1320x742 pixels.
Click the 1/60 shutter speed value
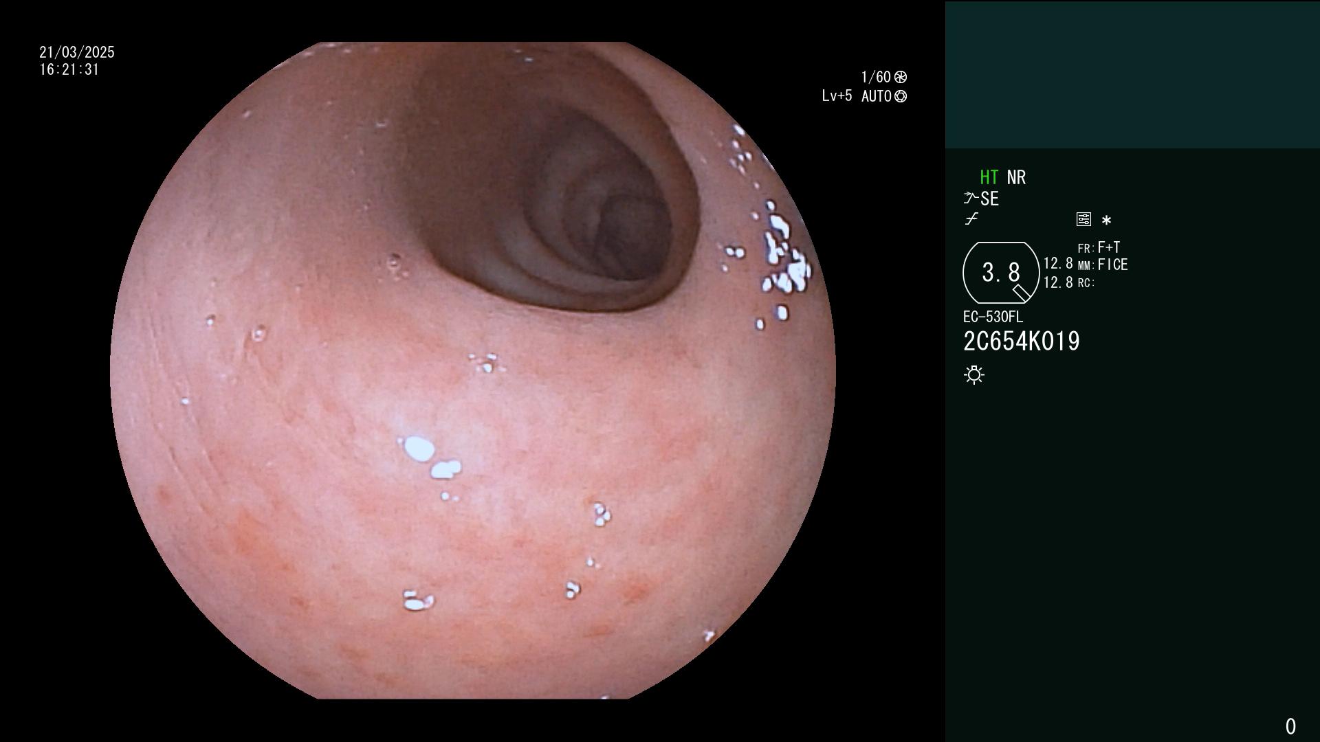pos(876,77)
